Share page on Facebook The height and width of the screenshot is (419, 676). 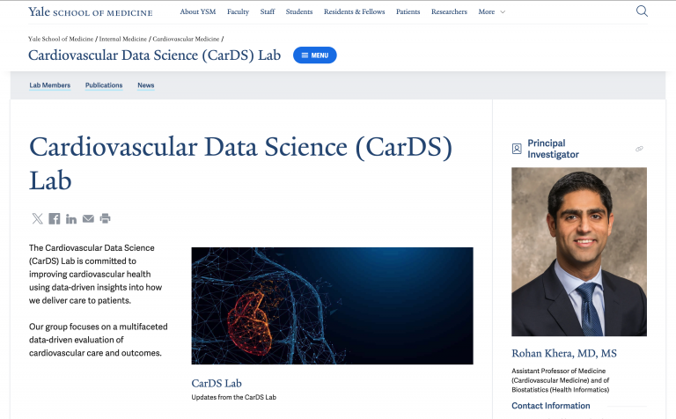(x=55, y=218)
